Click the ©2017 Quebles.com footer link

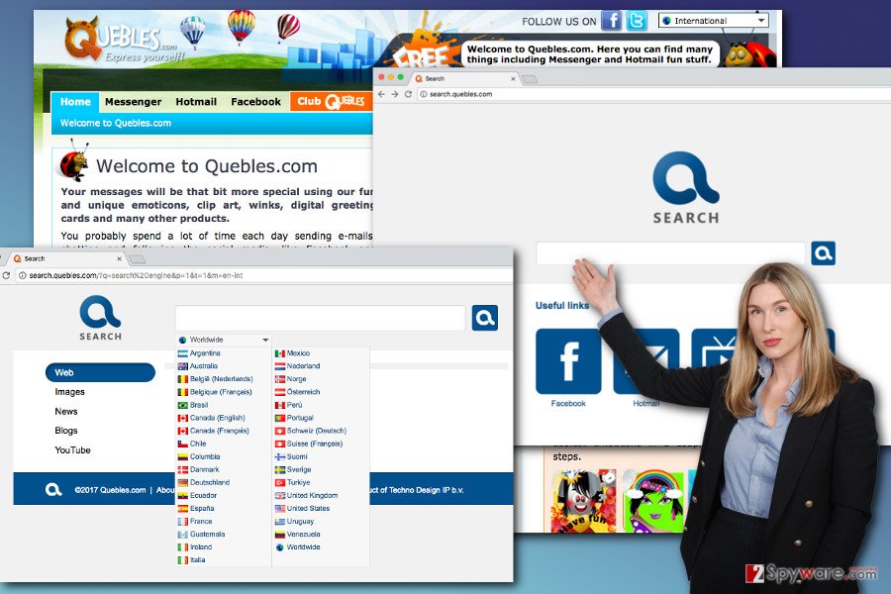[x=110, y=490]
